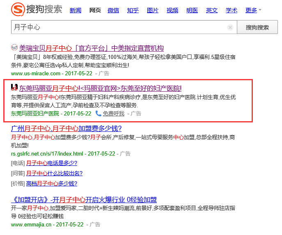Switch to the 微信 search tab
This screenshot has width=282, height=235.
point(114,10)
